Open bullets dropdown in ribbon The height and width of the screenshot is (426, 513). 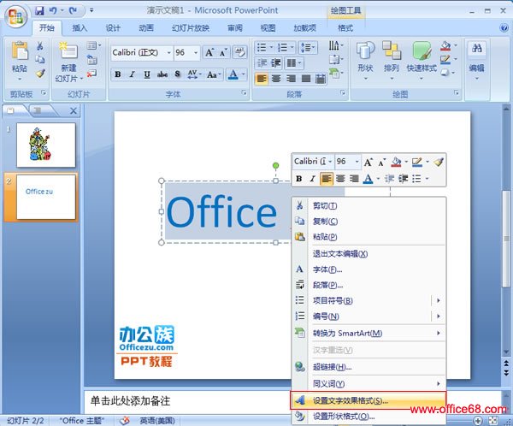[271, 48]
